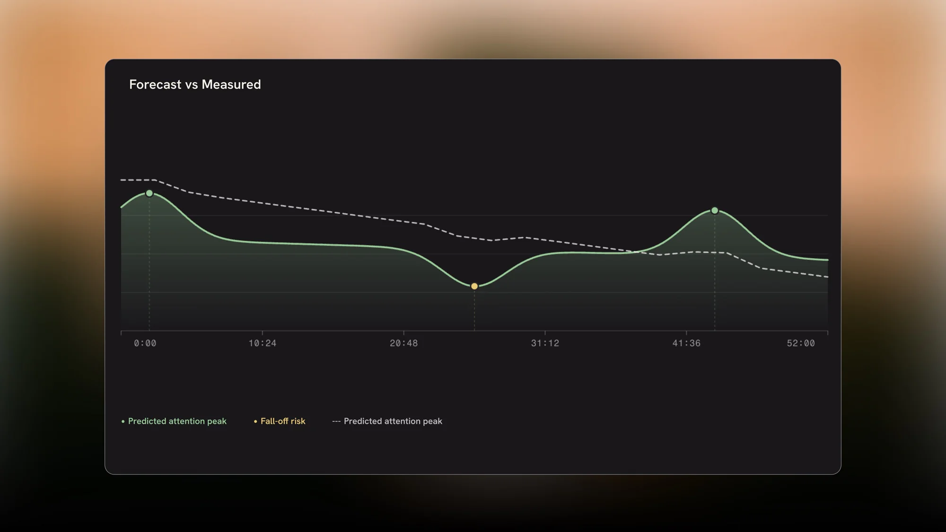Click the 0:00 axis label
The image size is (946, 532).
point(145,343)
